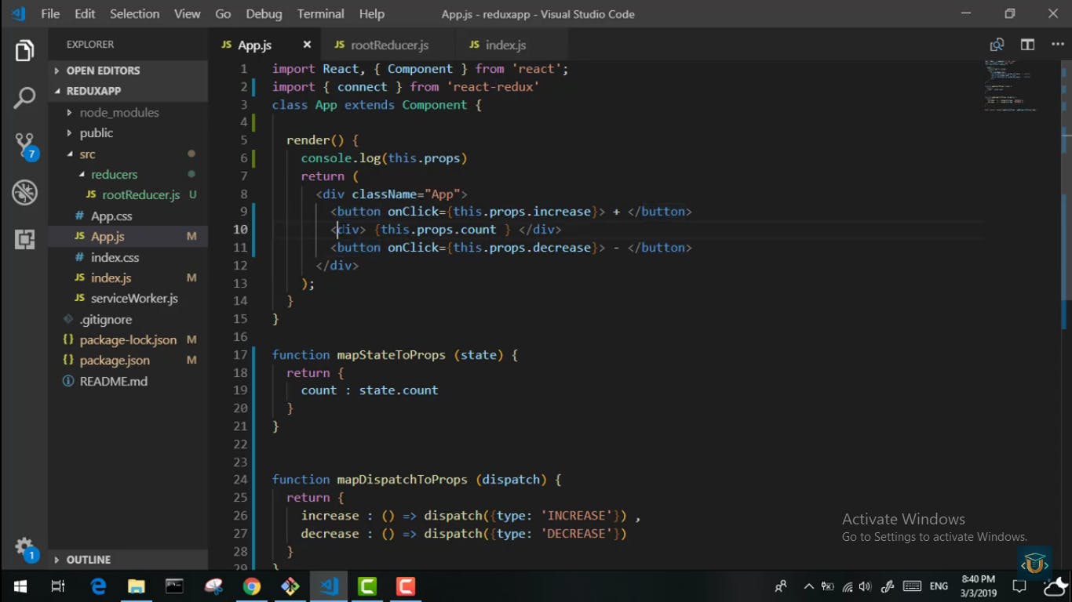Switch the ENG input language indicator
Viewport: 1072px width, 602px height.
click(x=939, y=586)
